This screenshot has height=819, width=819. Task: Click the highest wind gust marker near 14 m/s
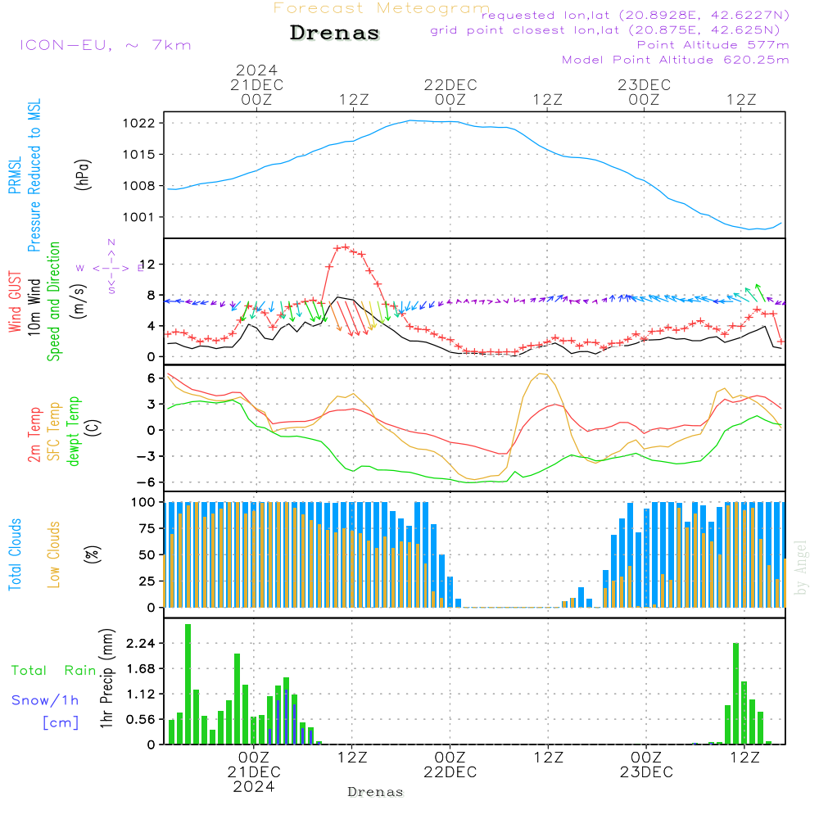[x=346, y=247]
